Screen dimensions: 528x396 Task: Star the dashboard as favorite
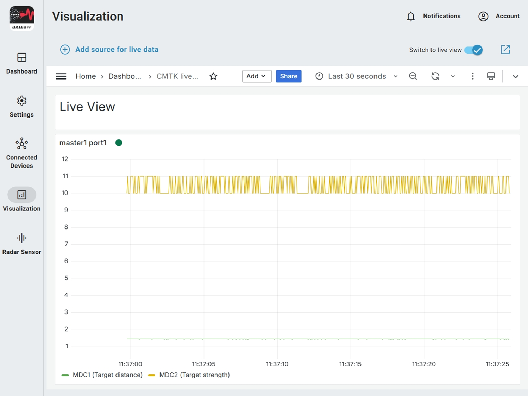(213, 76)
